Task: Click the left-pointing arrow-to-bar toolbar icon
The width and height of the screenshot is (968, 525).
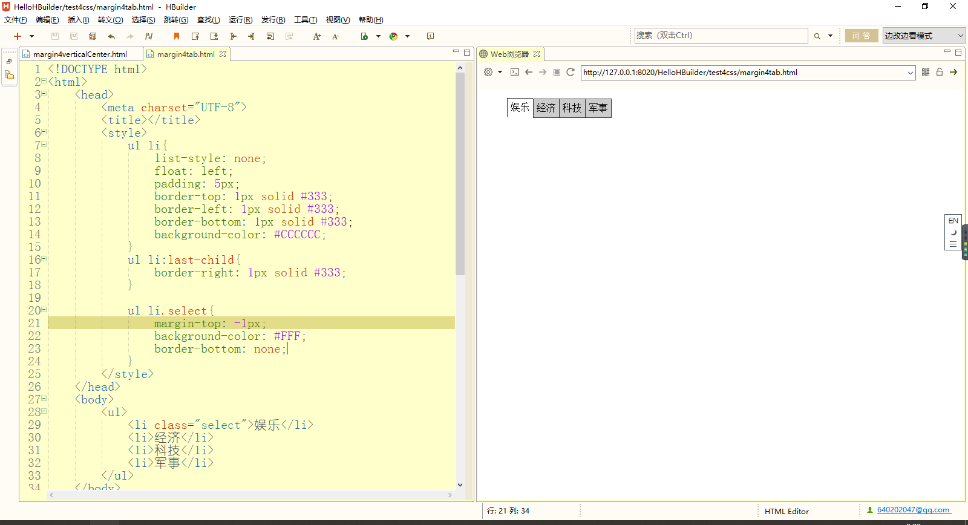Action: [233, 36]
